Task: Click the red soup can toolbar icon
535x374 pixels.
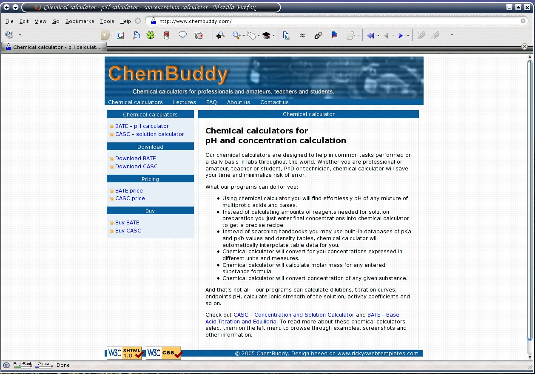Action: pos(167,35)
